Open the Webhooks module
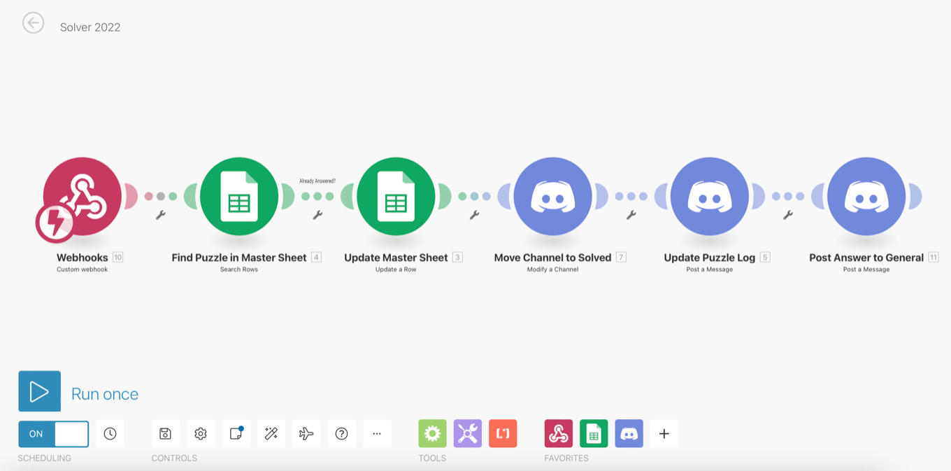The width and height of the screenshot is (951, 471). (x=83, y=197)
